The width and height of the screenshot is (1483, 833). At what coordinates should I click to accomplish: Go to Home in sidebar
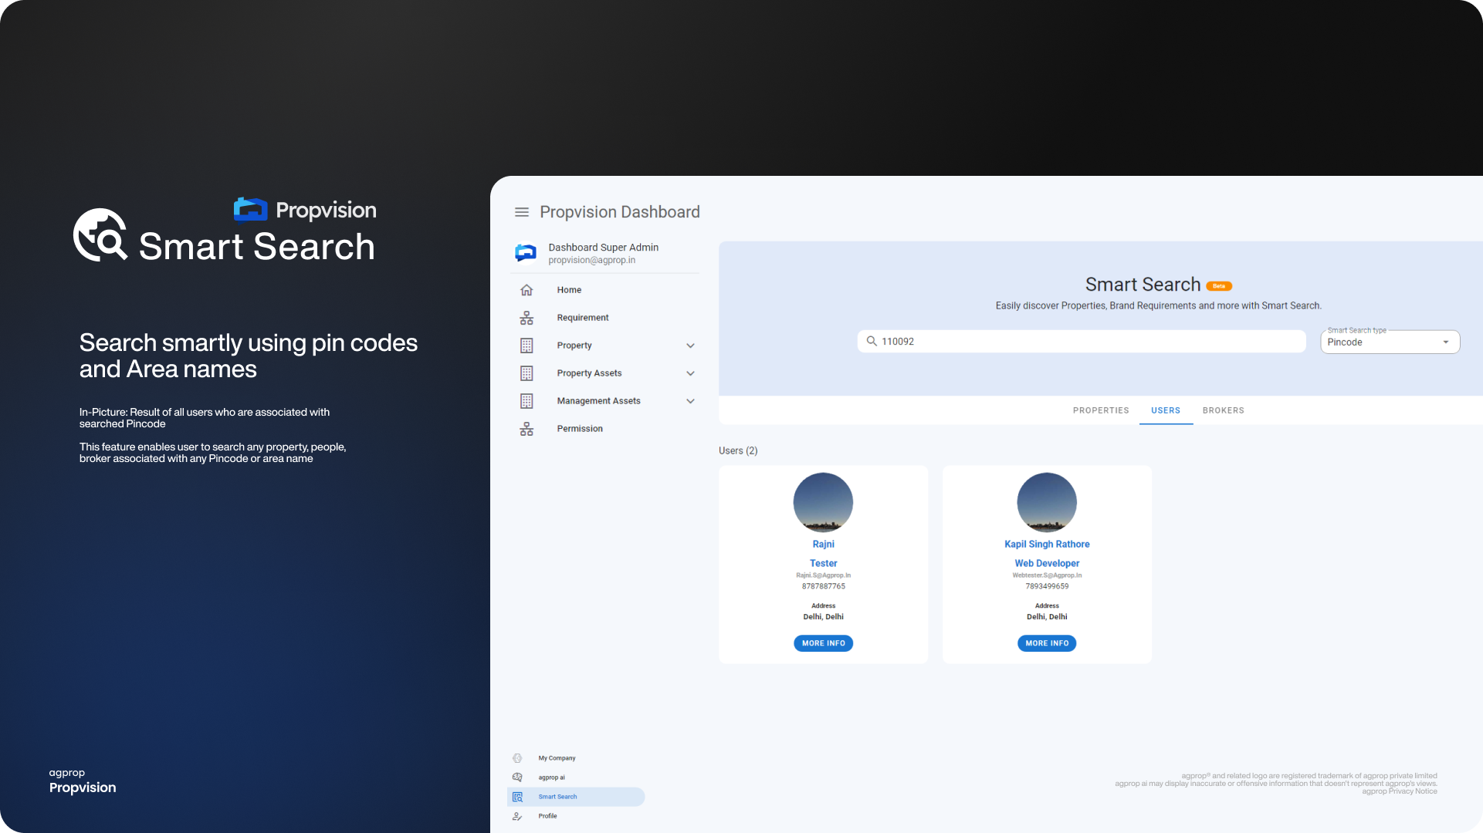click(x=569, y=290)
